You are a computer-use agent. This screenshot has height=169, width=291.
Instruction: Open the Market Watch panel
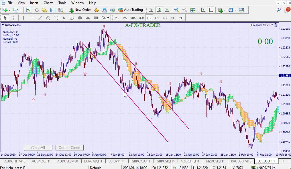click(x=29, y=10)
